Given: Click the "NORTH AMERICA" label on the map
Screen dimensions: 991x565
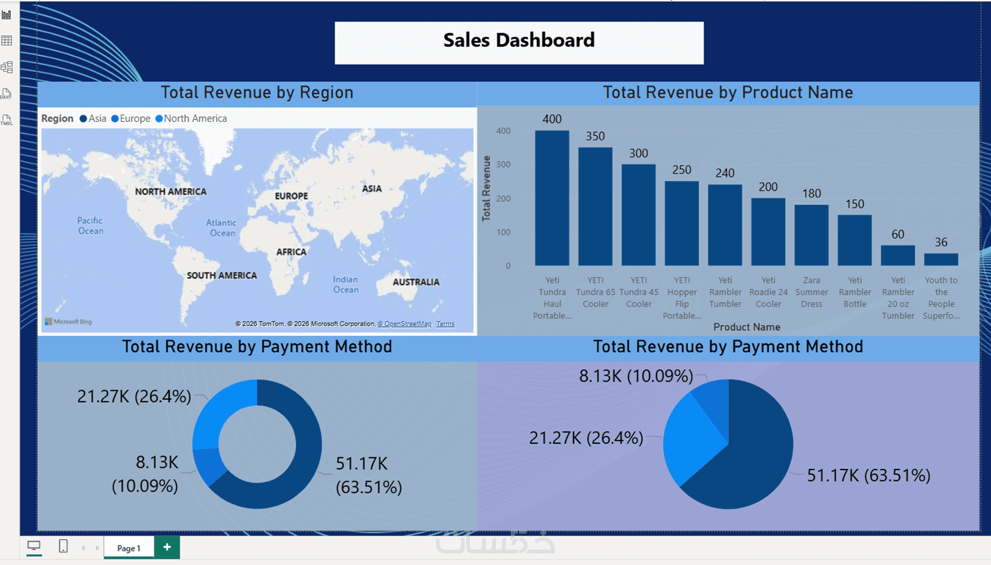Looking at the screenshot, I should (171, 192).
